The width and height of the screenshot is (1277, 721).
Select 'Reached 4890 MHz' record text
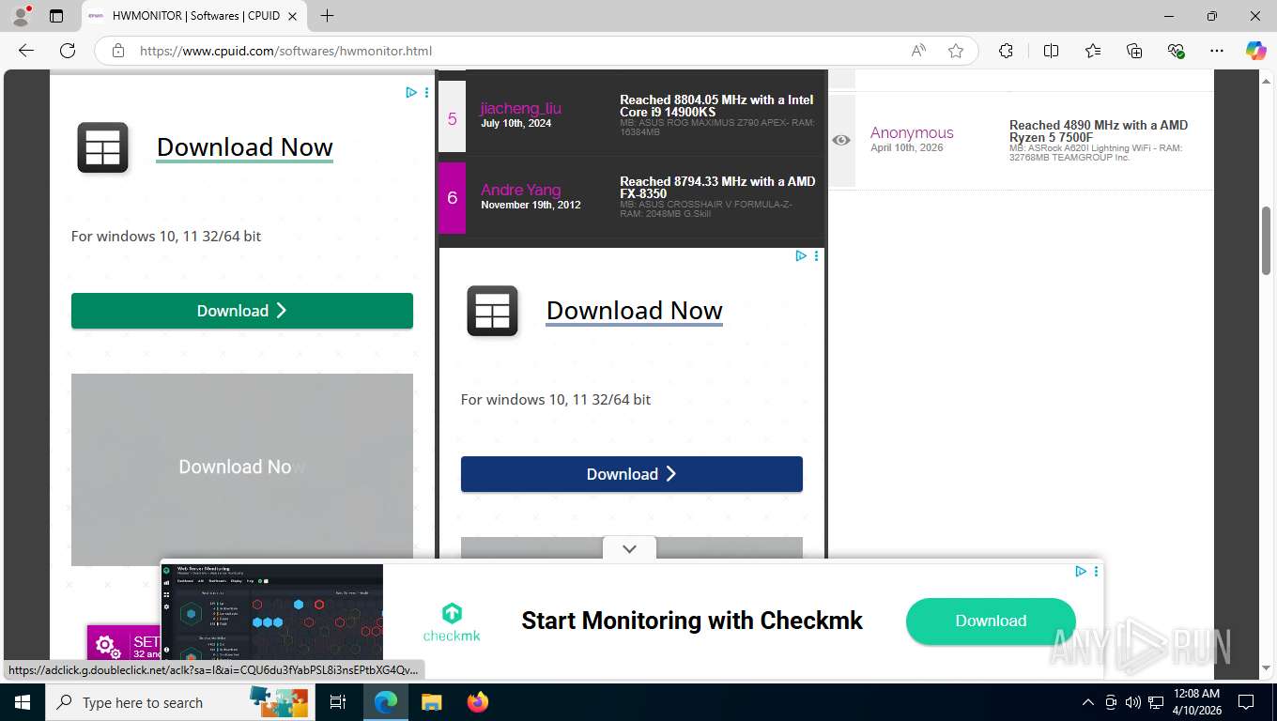(1099, 131)
